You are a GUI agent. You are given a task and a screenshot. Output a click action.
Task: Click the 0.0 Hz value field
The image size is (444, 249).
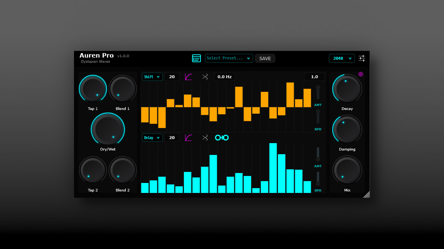click(225, 77)
